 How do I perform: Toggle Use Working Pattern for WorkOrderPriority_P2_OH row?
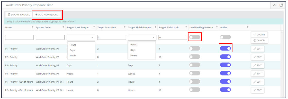[195, 90]
